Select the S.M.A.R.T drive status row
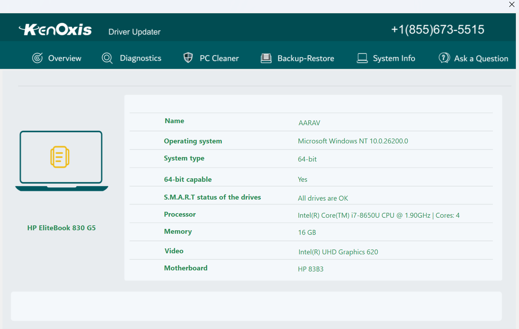Image resolution: width=519 pixels, height=329 pixels. coord(212,197)
